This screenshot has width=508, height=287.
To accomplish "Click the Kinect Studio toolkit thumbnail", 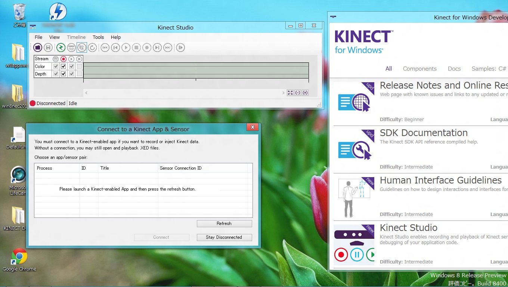I will point(354,245).
